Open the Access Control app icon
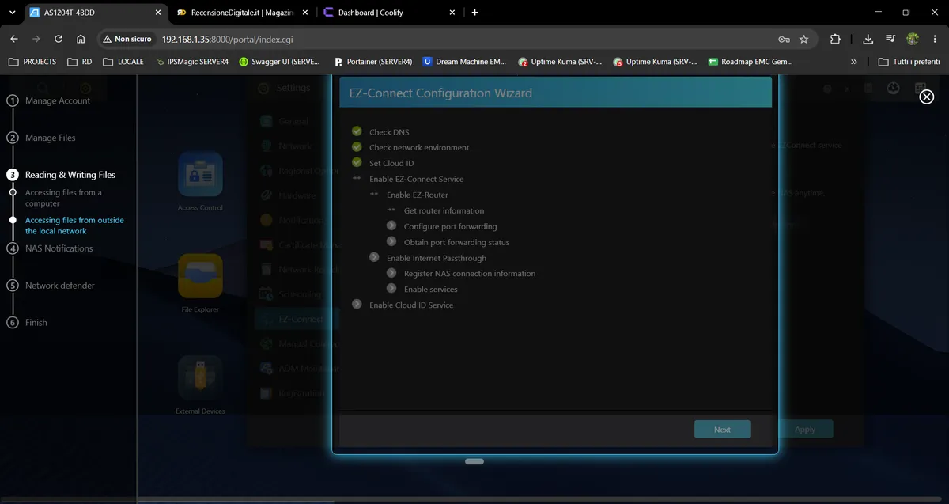Screen dimensions: 949x504 (x=200, y=174)
